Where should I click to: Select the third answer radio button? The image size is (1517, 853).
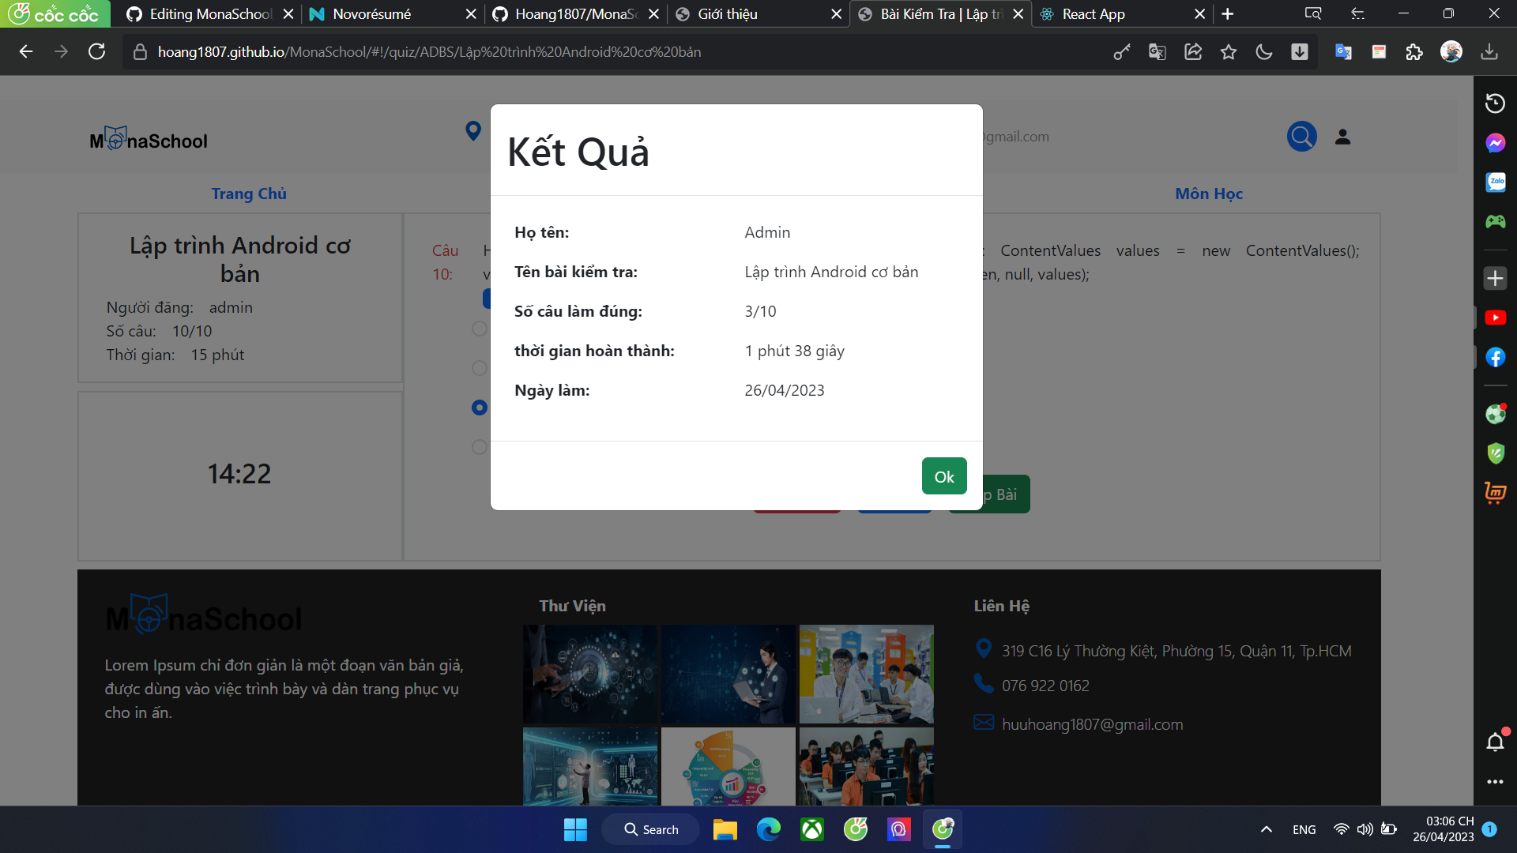(x=479, y=408)
